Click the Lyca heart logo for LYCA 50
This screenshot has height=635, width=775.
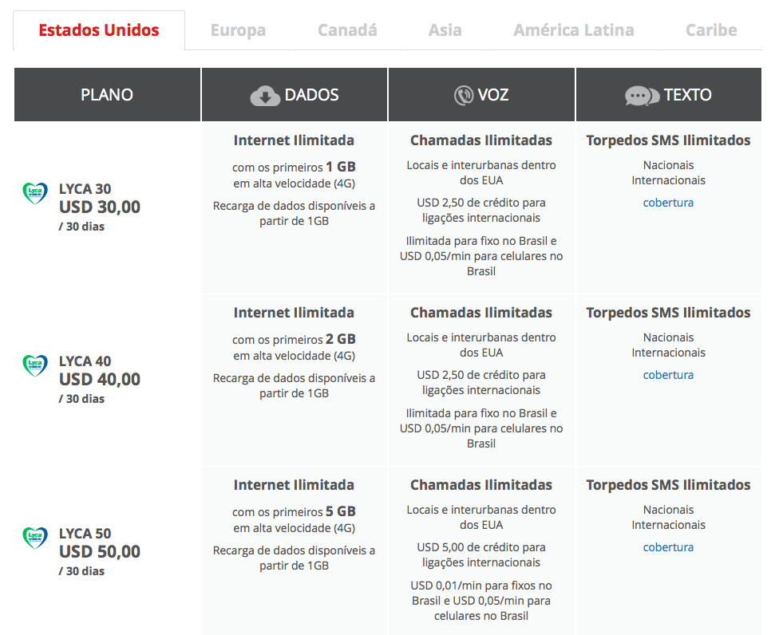35,538
